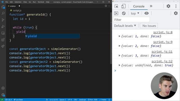Viewport: 180px width, 101px height.
Task: Open the View menu
Action: pyautogui.click(x=25, y=2)
